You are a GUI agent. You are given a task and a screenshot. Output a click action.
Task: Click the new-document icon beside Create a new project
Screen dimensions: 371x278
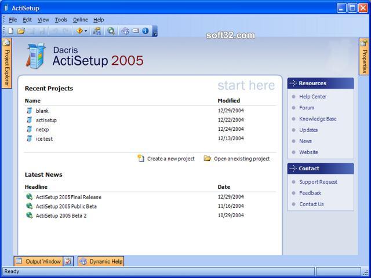[141, 158]
